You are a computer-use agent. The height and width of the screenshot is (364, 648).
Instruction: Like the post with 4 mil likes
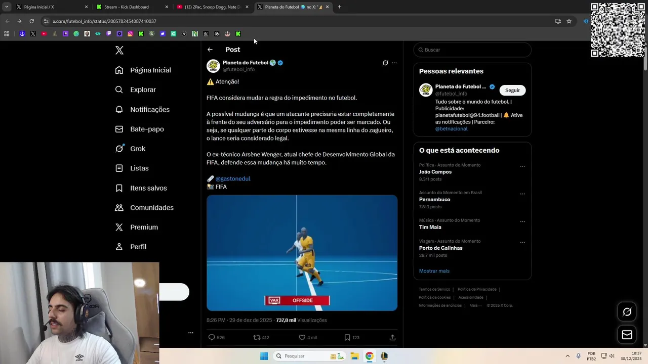(x=302, y=337)
